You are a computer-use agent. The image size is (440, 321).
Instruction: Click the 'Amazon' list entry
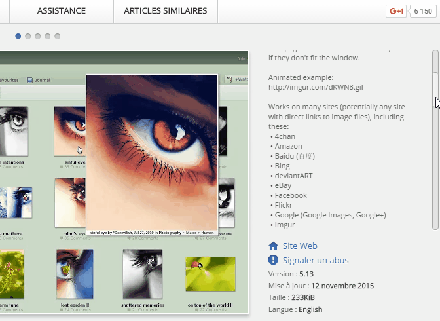click(x=289, y=146)
